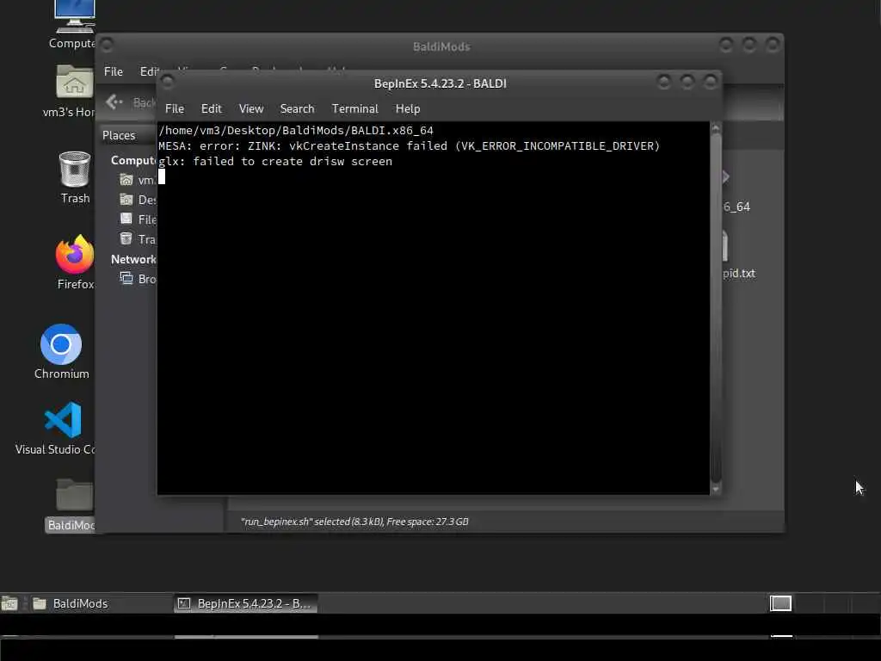Click the file manager status bar text
The width and height of the screenshot is (881, 661).
354,522
